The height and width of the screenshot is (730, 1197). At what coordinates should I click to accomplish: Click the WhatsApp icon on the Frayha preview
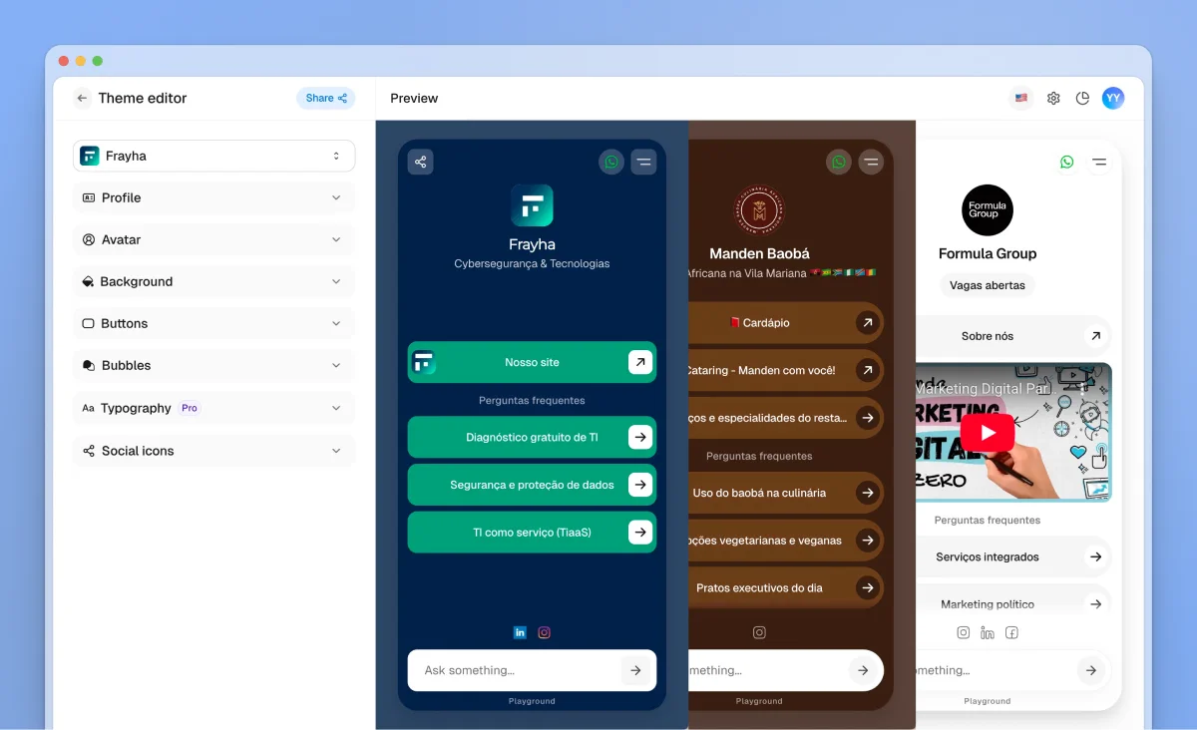point(611,161)
